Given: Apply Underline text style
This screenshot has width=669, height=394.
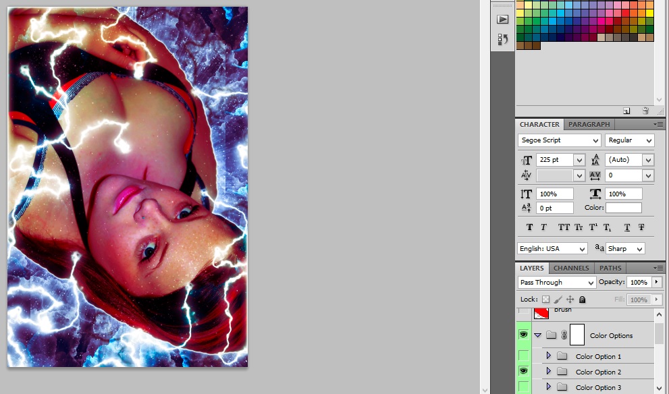Looking at the screenshot, I should 627,227.
